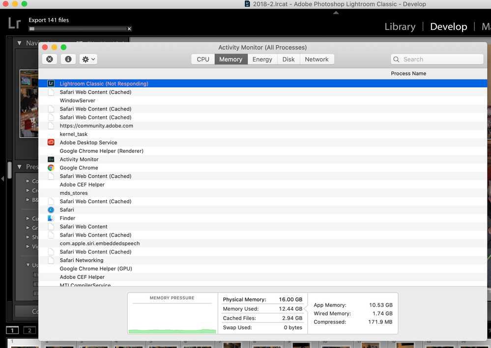Click the Memory Used value 12.44 GB

pos(290,309)
